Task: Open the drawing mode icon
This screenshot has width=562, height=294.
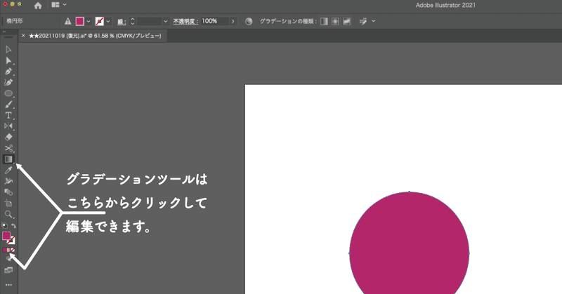Action: (8, 258)
